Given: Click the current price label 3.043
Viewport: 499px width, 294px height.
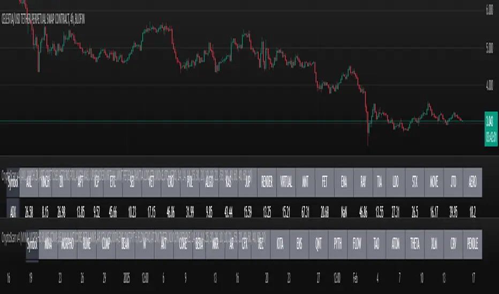Looking at the screenshot, I should click(x=489, y=120).
